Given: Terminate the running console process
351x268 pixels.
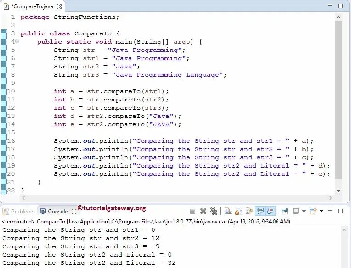Looking at the screenshot, I should click(192, 211).
